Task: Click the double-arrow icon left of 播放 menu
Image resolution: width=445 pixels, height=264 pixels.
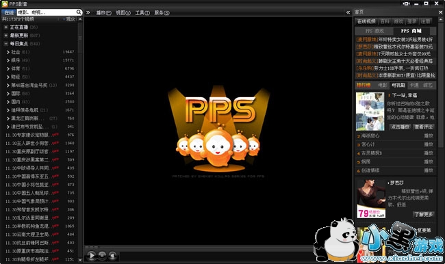Action: (88, 12)
